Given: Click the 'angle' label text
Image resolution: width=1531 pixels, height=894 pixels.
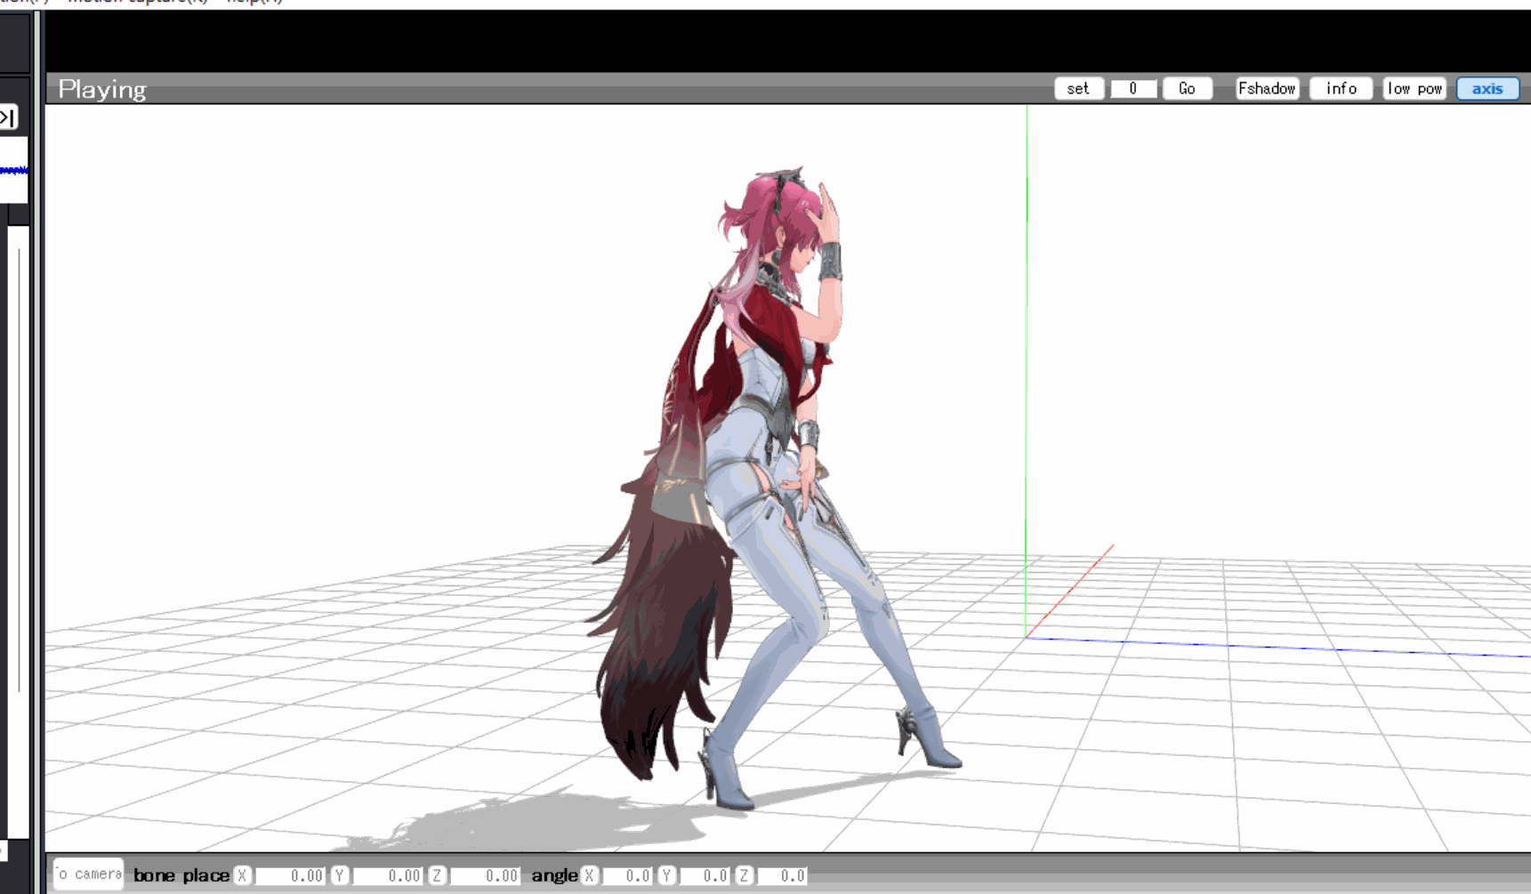Looking at the screenshot, I should point(554,875).
